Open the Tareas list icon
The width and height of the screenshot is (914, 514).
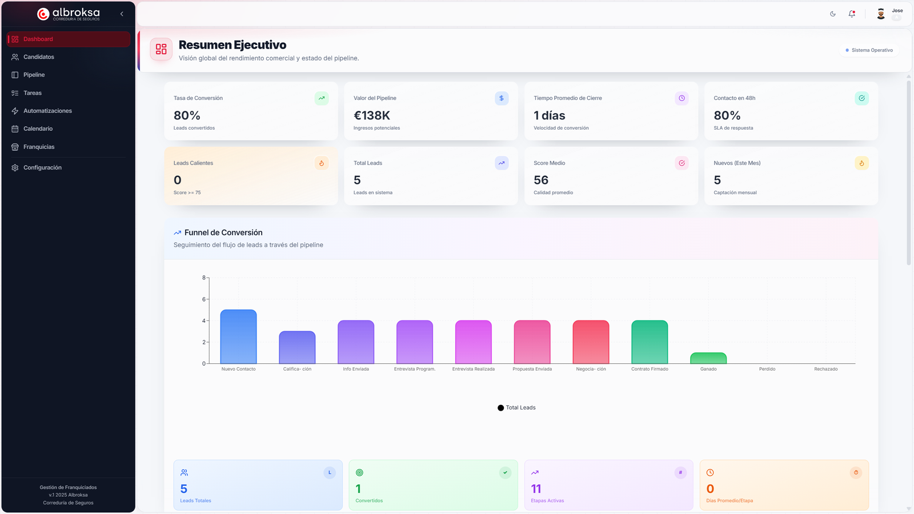15,93
